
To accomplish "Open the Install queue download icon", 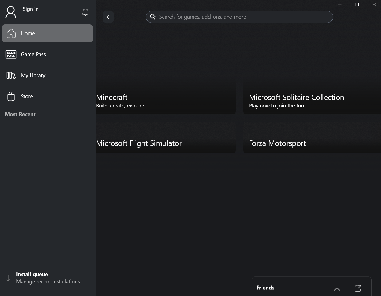I will (x=8, y=278).
